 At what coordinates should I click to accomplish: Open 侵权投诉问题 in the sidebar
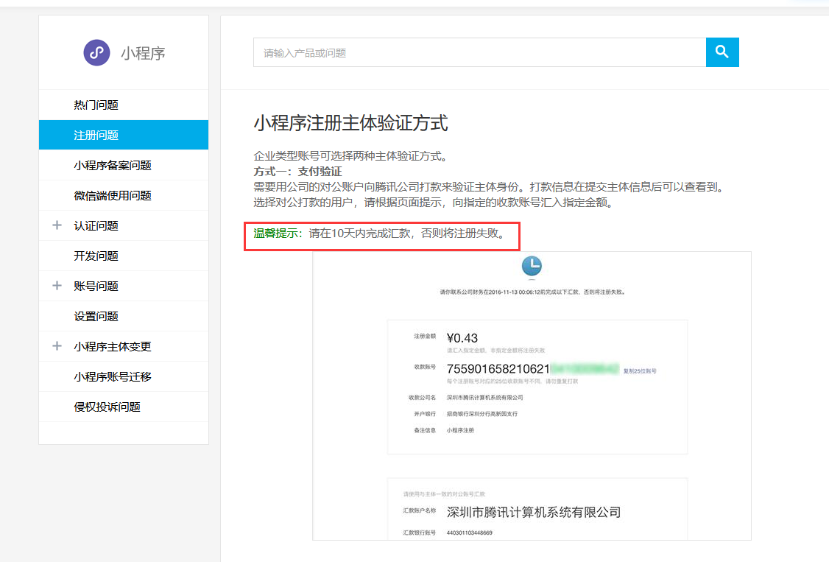point(124,406)
